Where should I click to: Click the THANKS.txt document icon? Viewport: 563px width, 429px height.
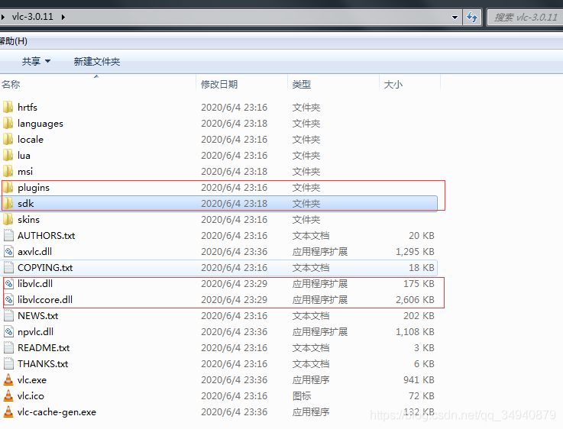click(8, 363)
